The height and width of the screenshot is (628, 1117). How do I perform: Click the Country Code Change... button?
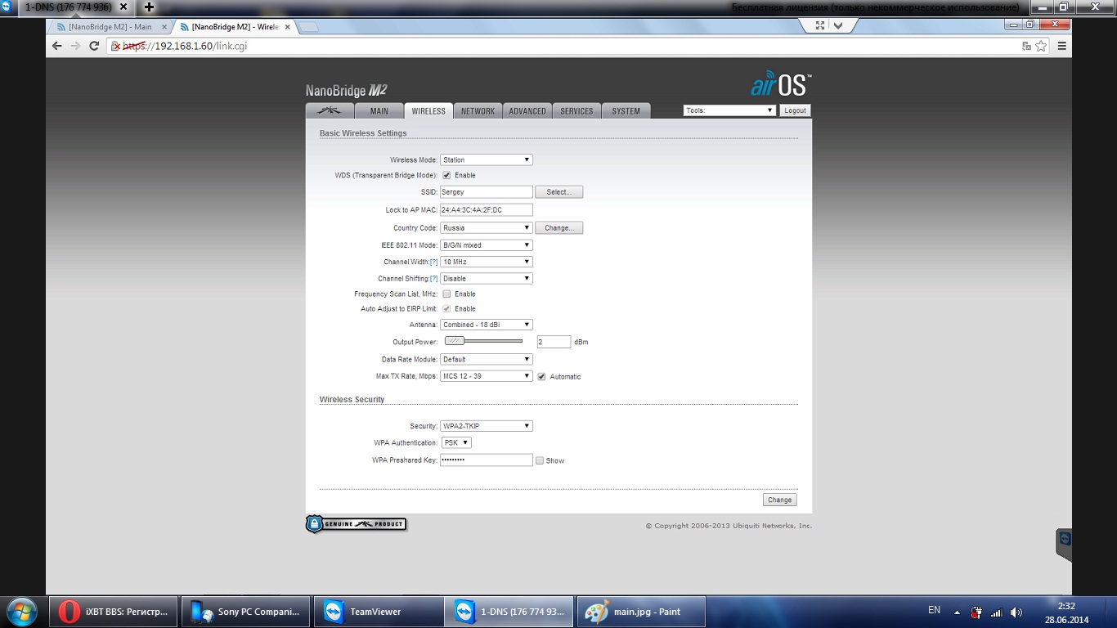(x=559, y=228)
